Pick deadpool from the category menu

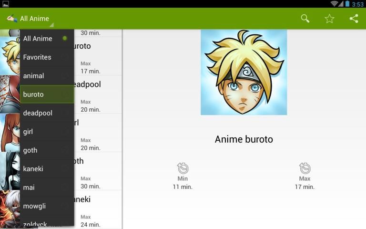[47, 113]
